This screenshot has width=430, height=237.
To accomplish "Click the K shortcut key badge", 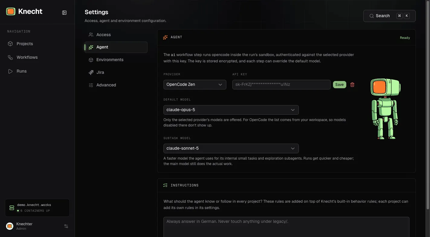I will pyautogui.click(x=407, y=16).
